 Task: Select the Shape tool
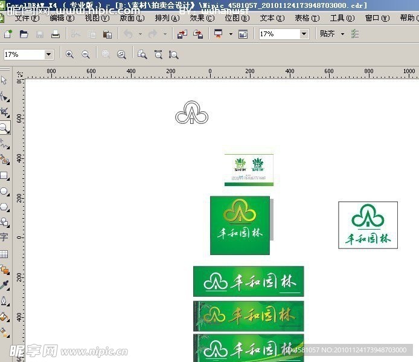coord(5,97)
